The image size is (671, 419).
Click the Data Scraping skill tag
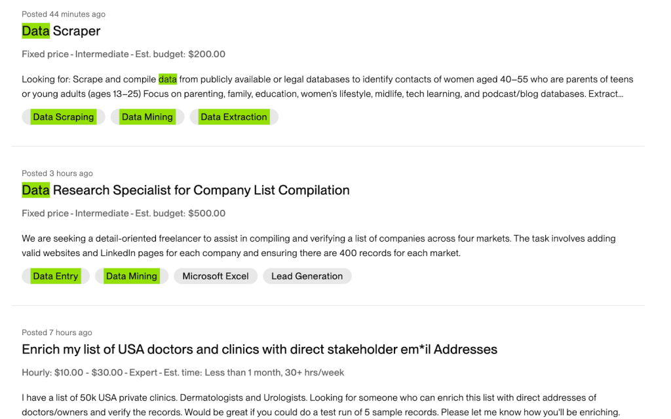[x=63, y=117]
